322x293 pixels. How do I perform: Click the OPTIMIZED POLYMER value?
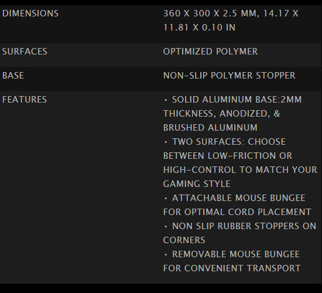click(210, 52)
